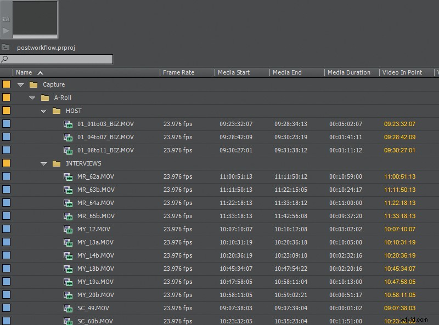Click the INTERVIEWS bin folder icon
This screenshot has width=439, height=325.
pyautogui.click(x=56, y=163)
